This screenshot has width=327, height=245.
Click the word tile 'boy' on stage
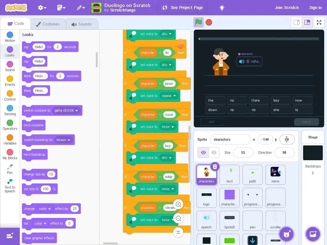click(280, 100)
